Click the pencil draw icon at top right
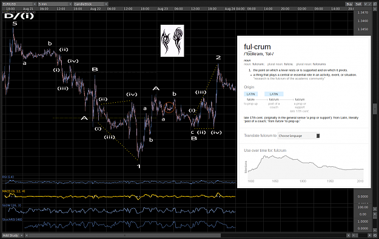This screenshot has height=239, width=379. [370, 4]
